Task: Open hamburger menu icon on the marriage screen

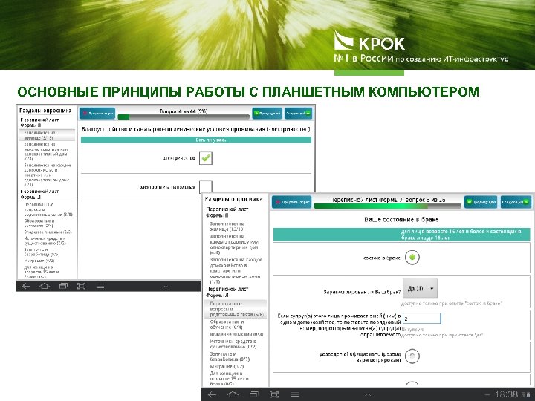Action: click(295, 394)
